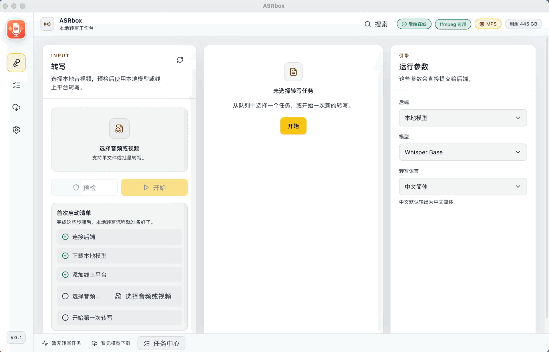549x352 pixels.
Task: Toggle the 选择音频... checklist circle
Action: point(65,296)
